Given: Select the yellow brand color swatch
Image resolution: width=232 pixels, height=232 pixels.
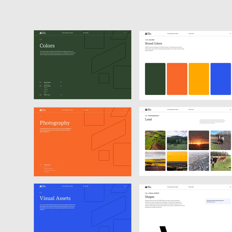Looking at the screenshot, I should [x=199, y=79].
